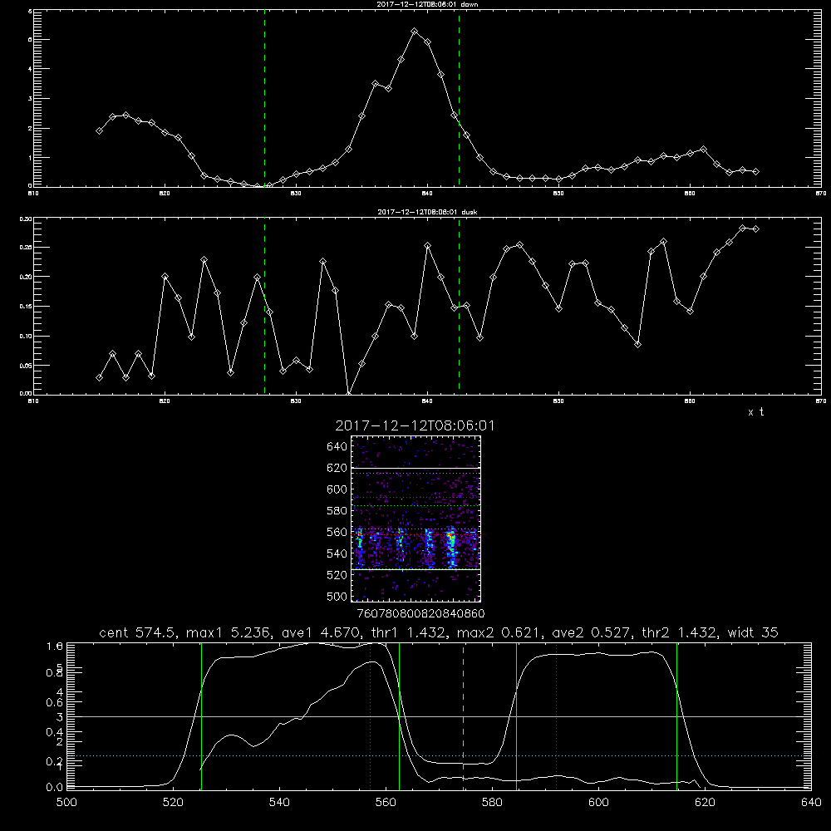The image size is (831, 831).
Task: Click the last diamond point in dusk plot
Action: tap(756, 229)
